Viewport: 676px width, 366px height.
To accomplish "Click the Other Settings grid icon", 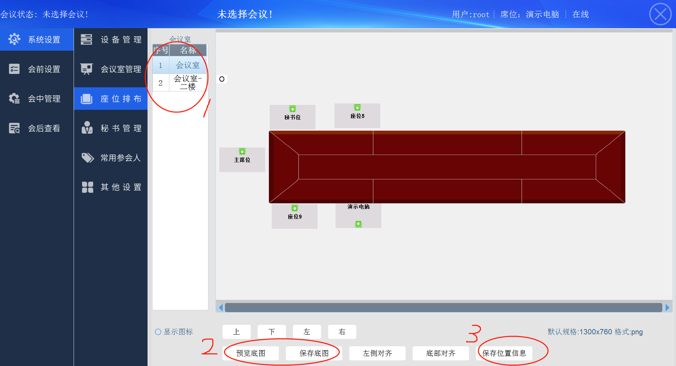I will click(x=87, y=187).
